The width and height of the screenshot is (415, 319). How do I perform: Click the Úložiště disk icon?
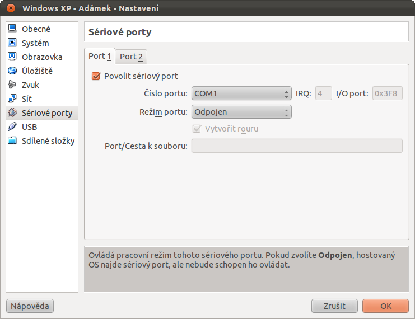pyautogui.click(x=12, y=71)
